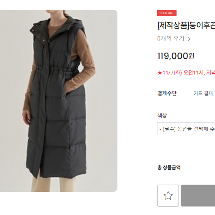
Task: Click the red star before 11/7(화) notice
Action: (160, 72)
